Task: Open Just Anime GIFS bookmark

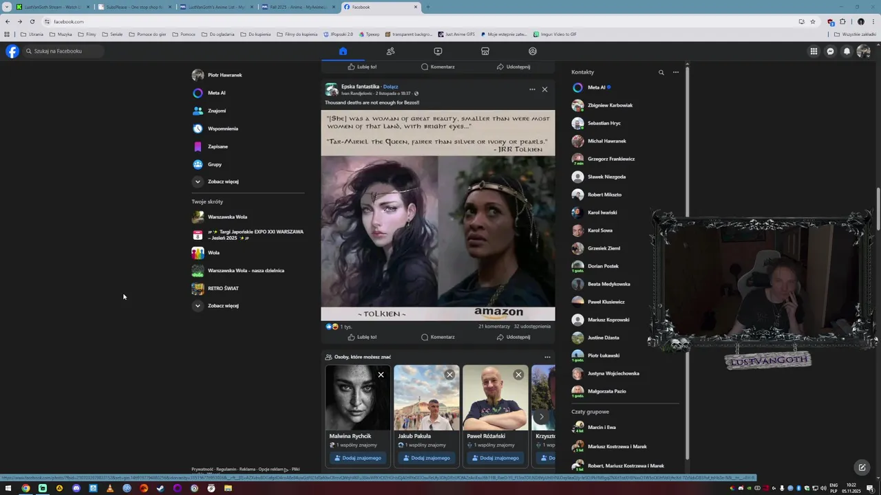Action: 456,34
